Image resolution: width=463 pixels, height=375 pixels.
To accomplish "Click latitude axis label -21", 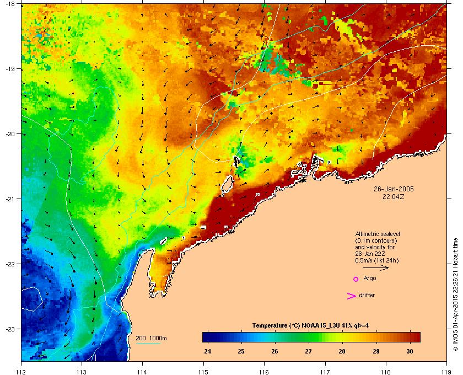I will [x=10, y=199].
